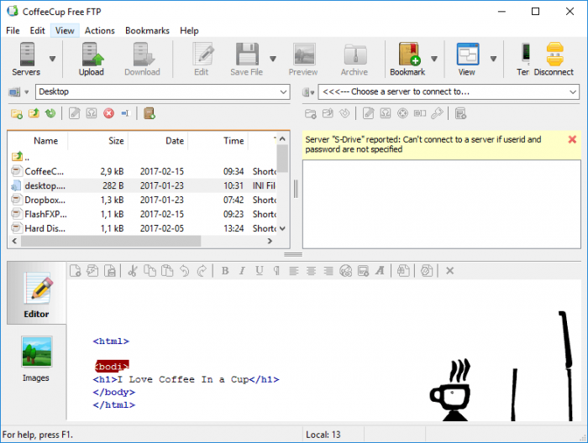Select the Dropbox... shortcut row

[143, 200]
